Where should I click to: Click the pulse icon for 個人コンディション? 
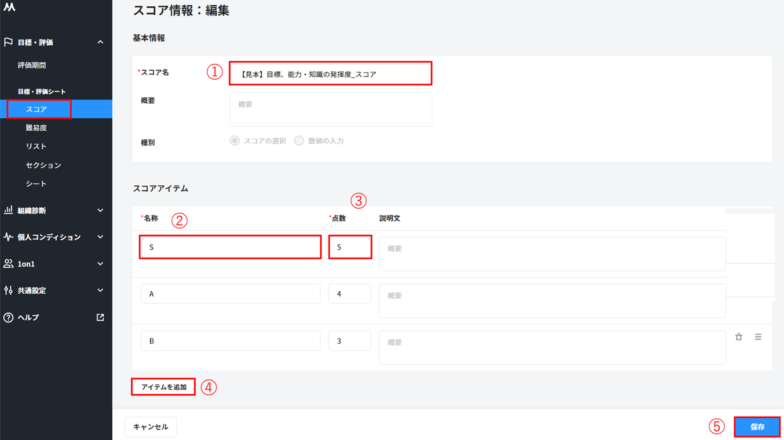coord(8,237)
